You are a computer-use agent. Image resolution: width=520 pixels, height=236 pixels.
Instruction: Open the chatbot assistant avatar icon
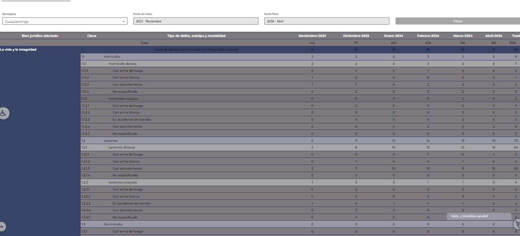[x=516, y=224]
